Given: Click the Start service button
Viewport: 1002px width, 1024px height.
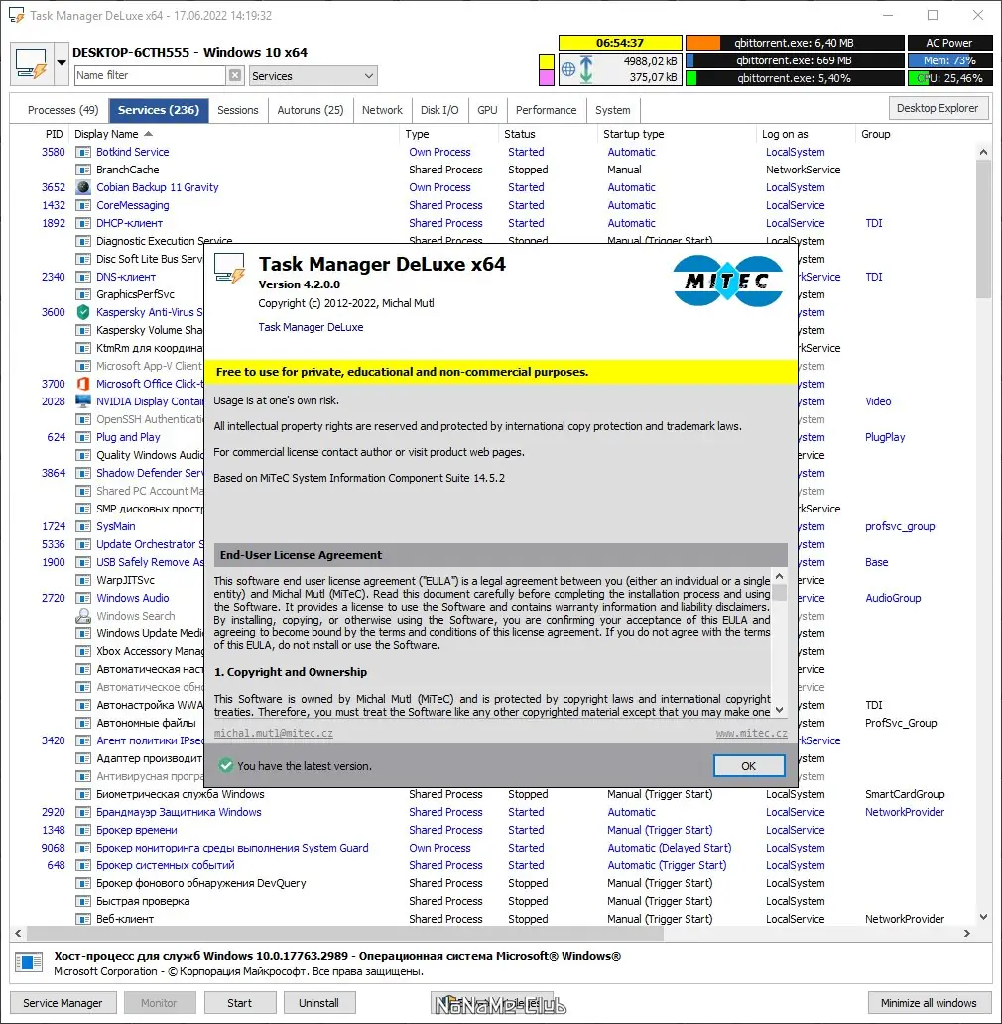Looking at the screenshot, I should click(x=239, y=1003).
